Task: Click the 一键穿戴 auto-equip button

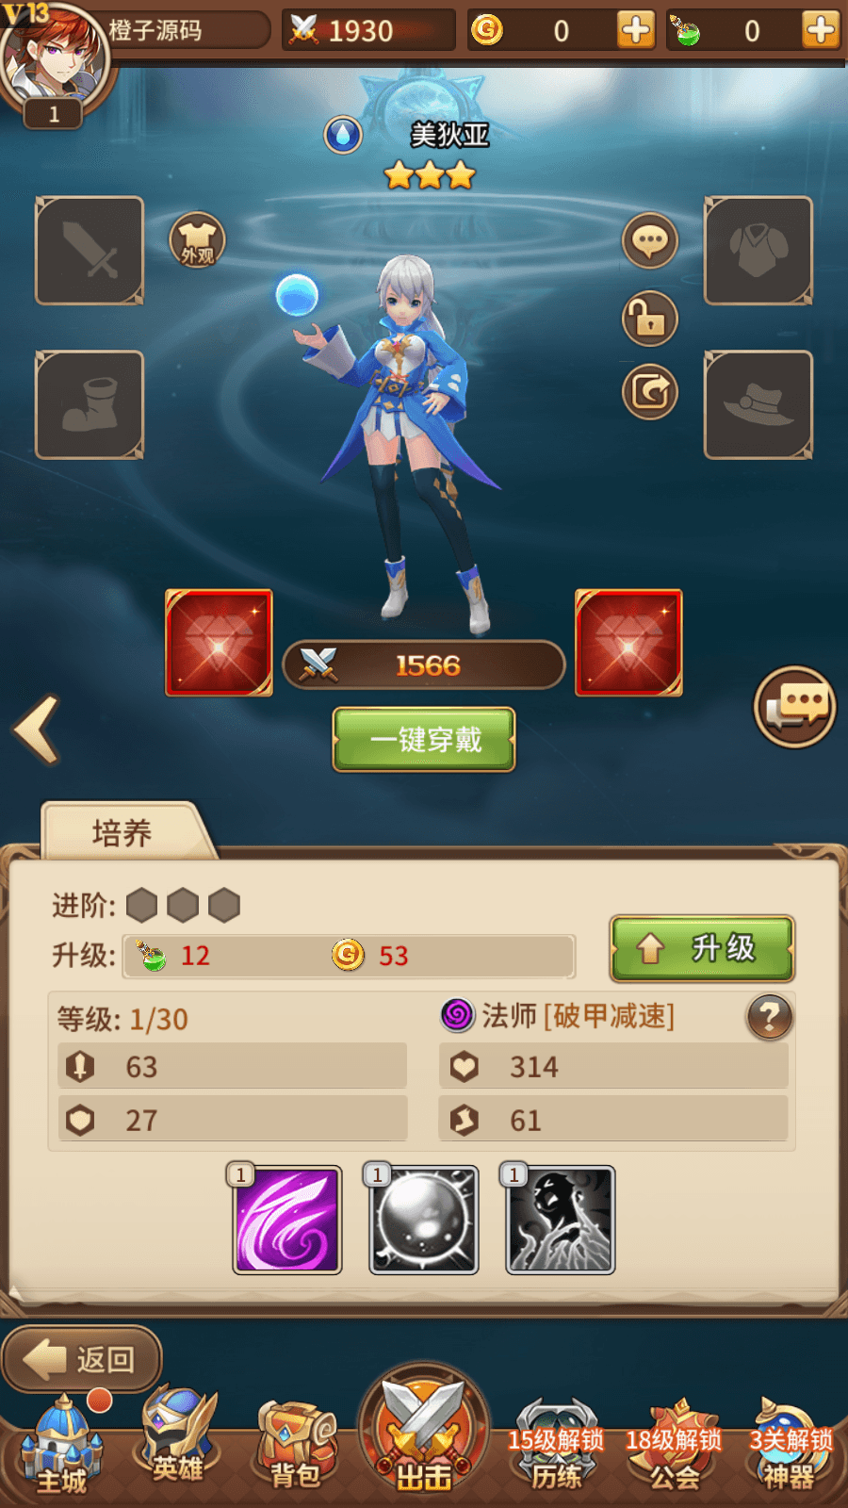Action: coord(424,740)
